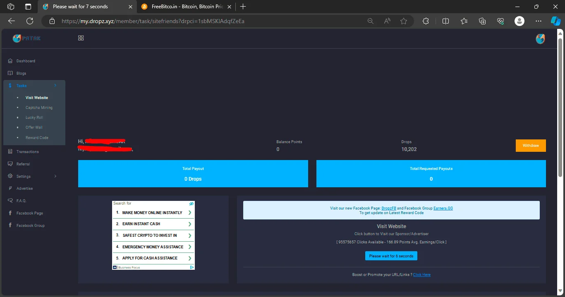Screen dimensions: 565x297
Task: Click the Drops value 10,202
Action: [409, 149]
